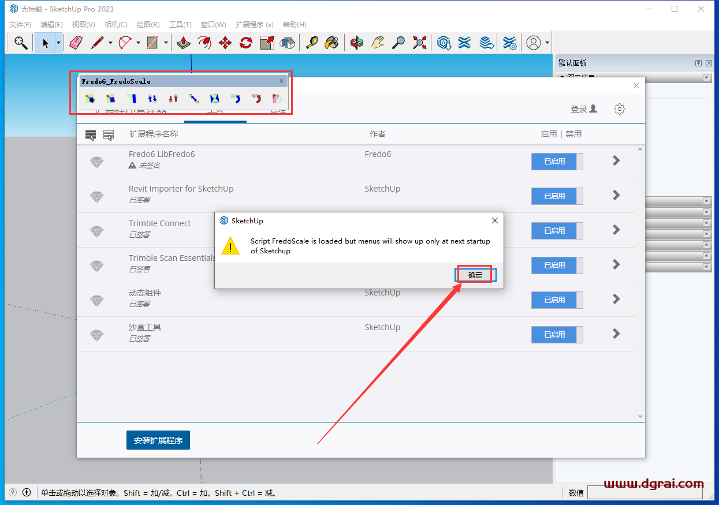Viewport: 719px width, 505px height.
Task: Click the Send to LayOut icon
Action: click(486, 43)
